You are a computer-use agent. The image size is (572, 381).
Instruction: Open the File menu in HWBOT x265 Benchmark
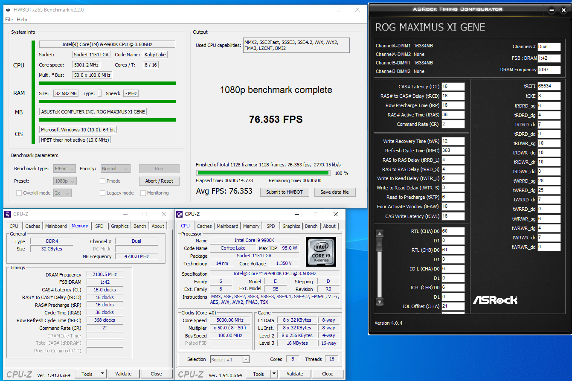(9, 20)
